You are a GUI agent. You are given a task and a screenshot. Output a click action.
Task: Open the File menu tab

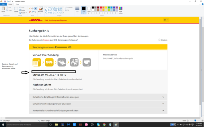coord(3,4)
